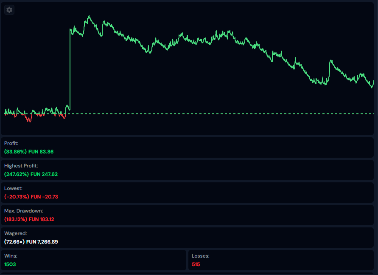
Task: Click the steep vertical jump in the chart line
Action: coord(70,68)
